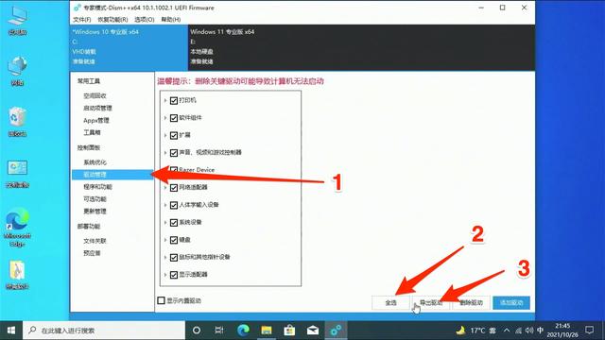Screen dimensions: 605x340
Task: Uncheck the 键盘 driver category checkbox
Action: pyautogui.click(x=174, y=240)
